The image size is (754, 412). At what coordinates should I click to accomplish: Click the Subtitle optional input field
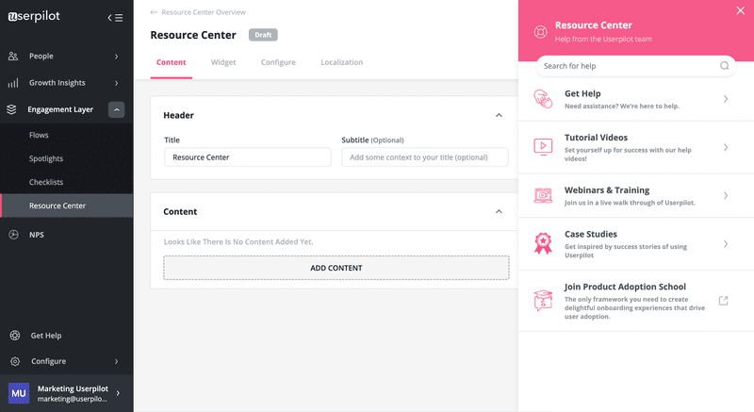(x=425, y=157)
